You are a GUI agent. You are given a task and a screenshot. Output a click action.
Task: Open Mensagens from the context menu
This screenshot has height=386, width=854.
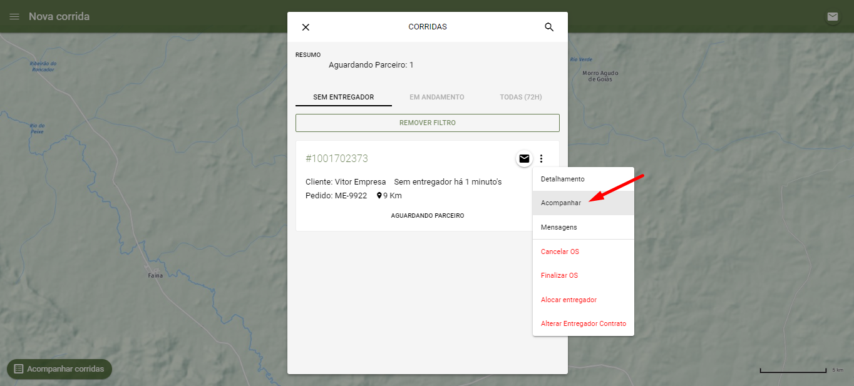coord(584,227)
